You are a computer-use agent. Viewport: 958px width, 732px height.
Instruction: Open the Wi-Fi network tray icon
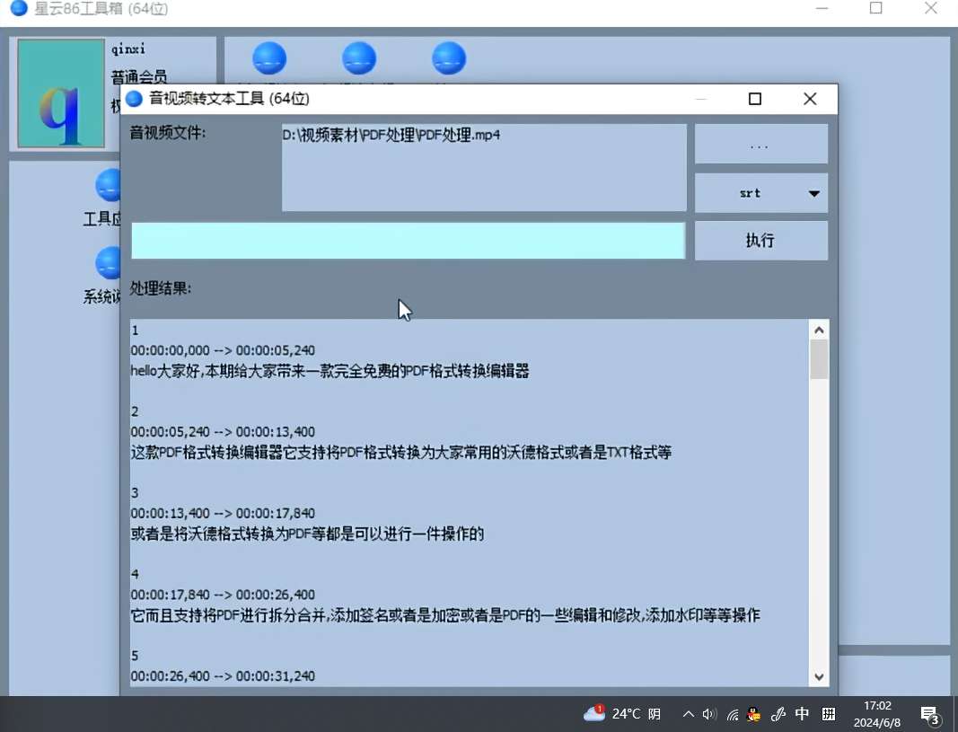733,715
